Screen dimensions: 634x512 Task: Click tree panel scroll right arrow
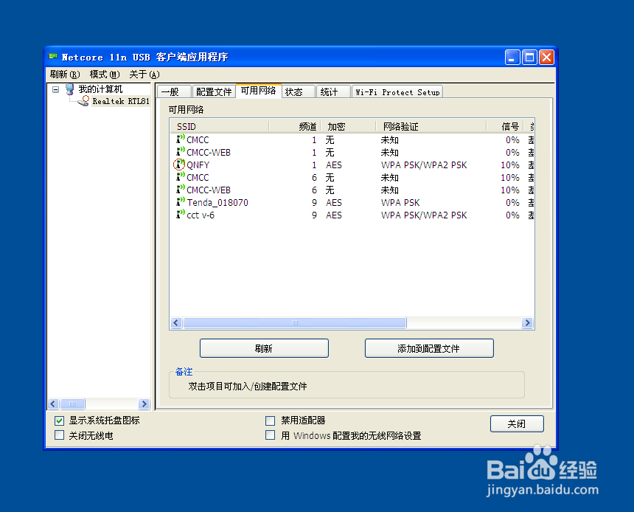(x=144, y=404)
